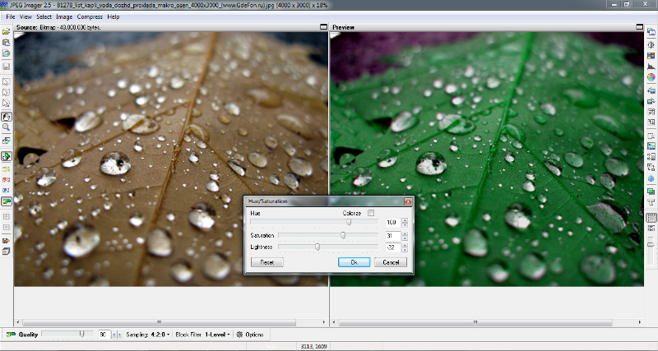Enable the Colorize checkbox
Image resolution: width=658 pixels, height=351 pixels.
click(371, 213)
